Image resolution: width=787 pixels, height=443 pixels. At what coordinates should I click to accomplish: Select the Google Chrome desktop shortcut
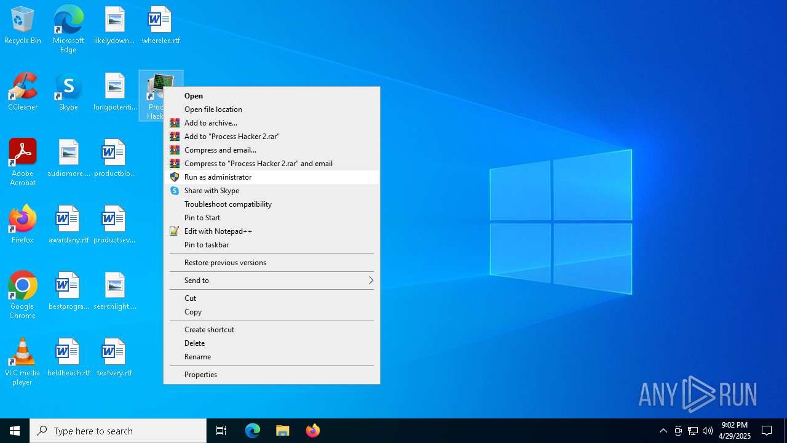tap(23, 295)
